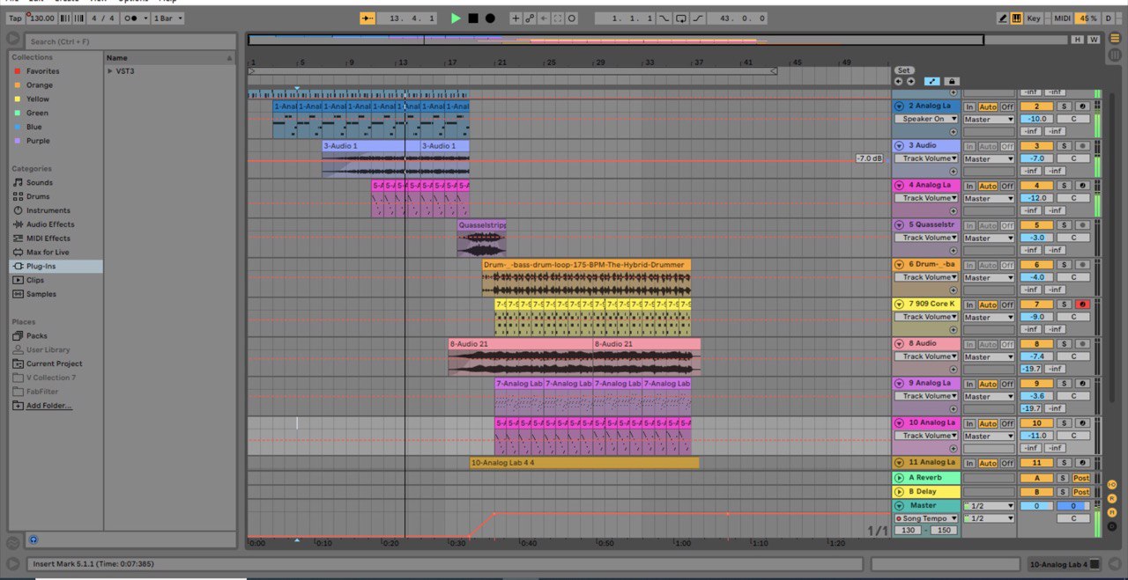Toggle the computer MIDI keyboard icon
This screenshot has width=1128, height=580.
point(1017,18)
